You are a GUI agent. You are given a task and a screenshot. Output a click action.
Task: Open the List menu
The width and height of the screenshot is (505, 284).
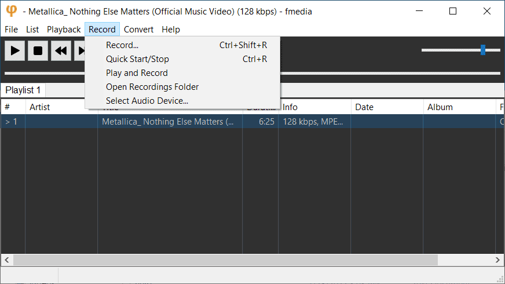(x=32, y=30)
